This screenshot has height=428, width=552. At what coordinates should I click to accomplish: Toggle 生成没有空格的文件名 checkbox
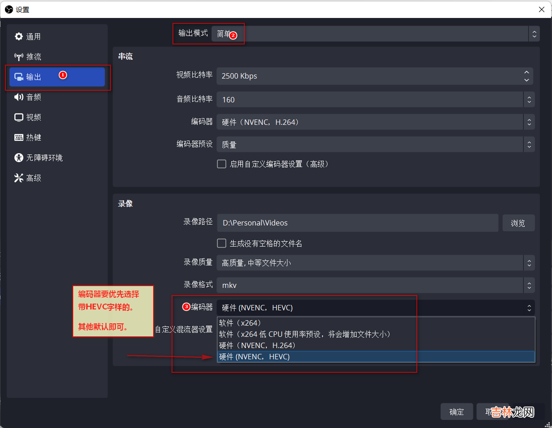click(x=221, y=243)
